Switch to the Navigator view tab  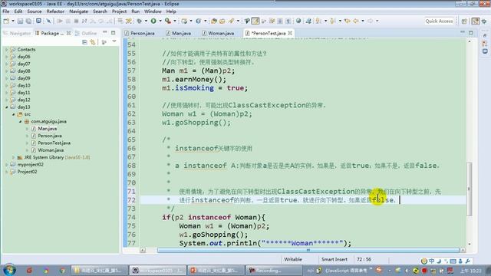pos(17,33)
